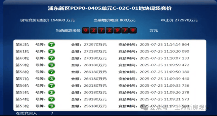Select bidder badge 3 in round 59
217x116 pixels.
click(52, 65)
